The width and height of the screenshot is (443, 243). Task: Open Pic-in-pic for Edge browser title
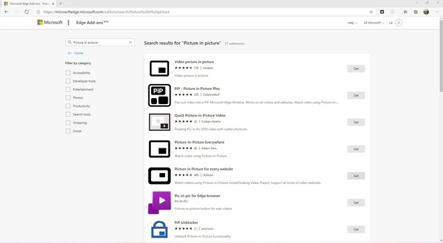197,196
